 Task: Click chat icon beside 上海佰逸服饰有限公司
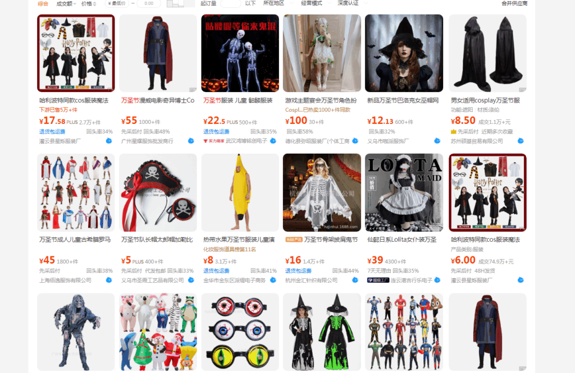[109, 280]
